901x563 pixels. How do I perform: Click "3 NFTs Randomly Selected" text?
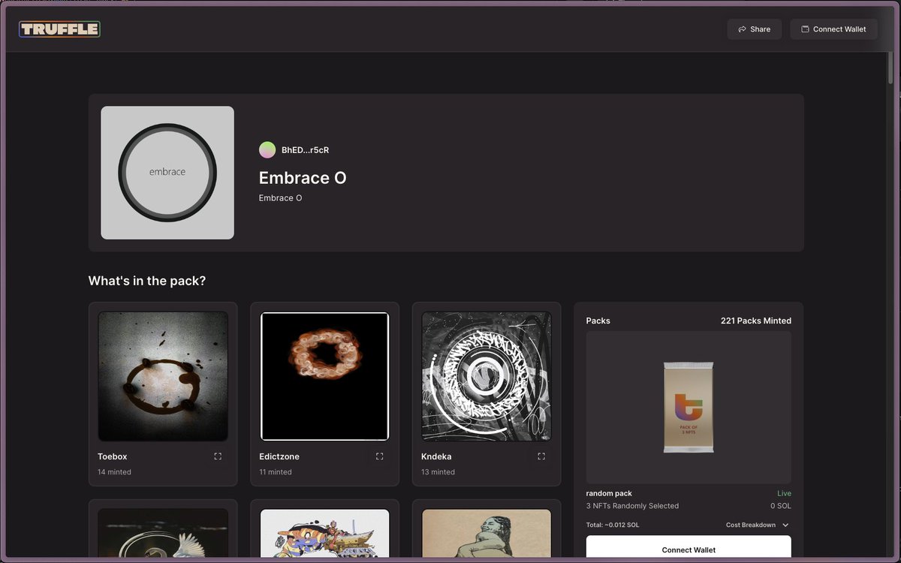(632, 506)
